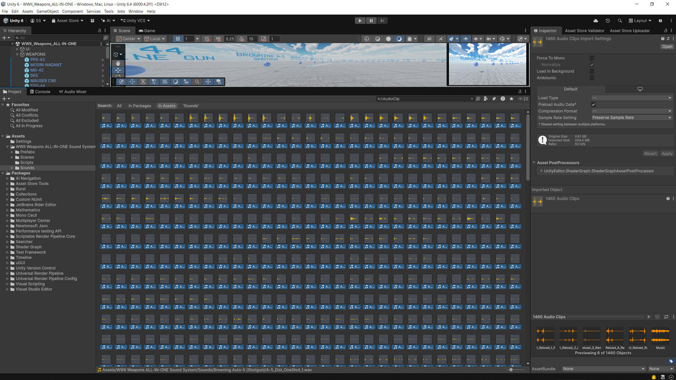The image size is (676, 380).
Task: Toggle scene visibility eye in Scene toolbar
Action: (465, 39)
